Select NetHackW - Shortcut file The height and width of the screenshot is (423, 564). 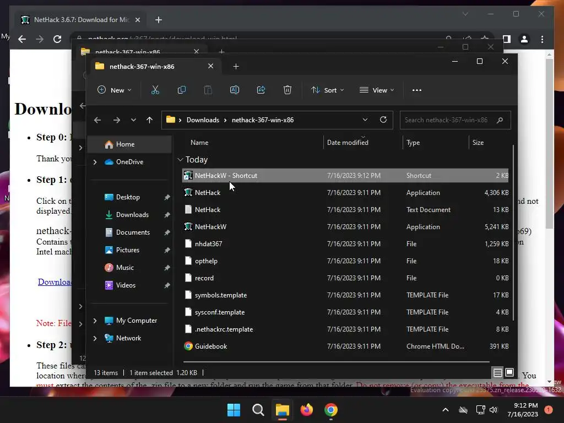coord(345,176)
